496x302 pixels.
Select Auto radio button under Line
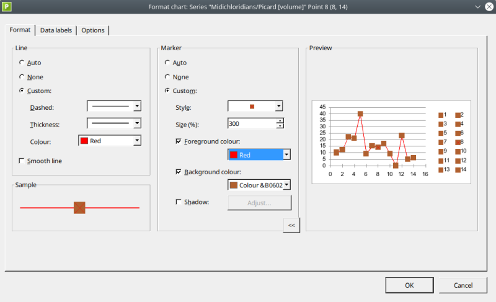(23, 63)
